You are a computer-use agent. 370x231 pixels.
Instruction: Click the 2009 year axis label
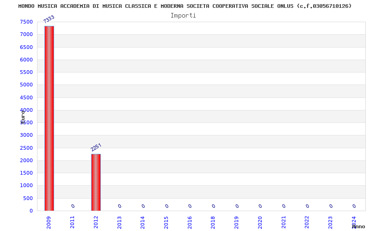(x=49, y=223)
